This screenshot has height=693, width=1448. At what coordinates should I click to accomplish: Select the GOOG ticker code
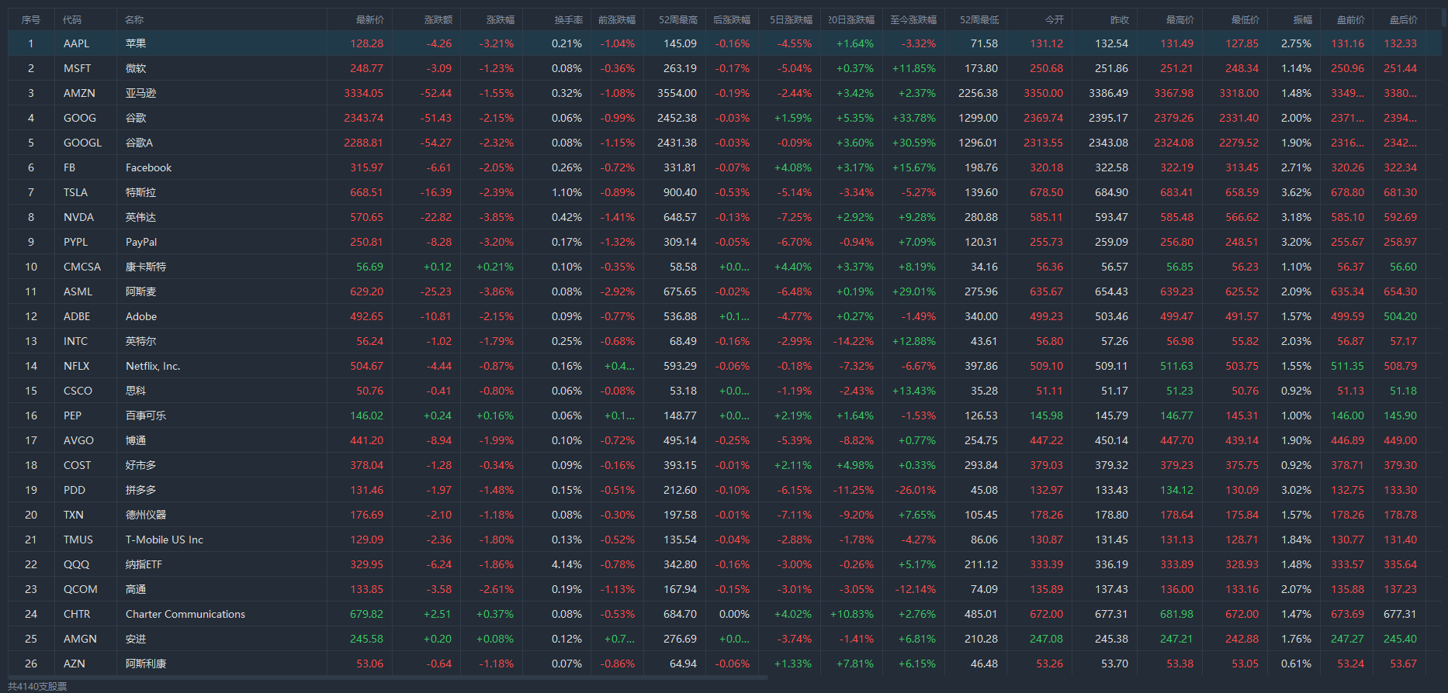tap(79, 118)
